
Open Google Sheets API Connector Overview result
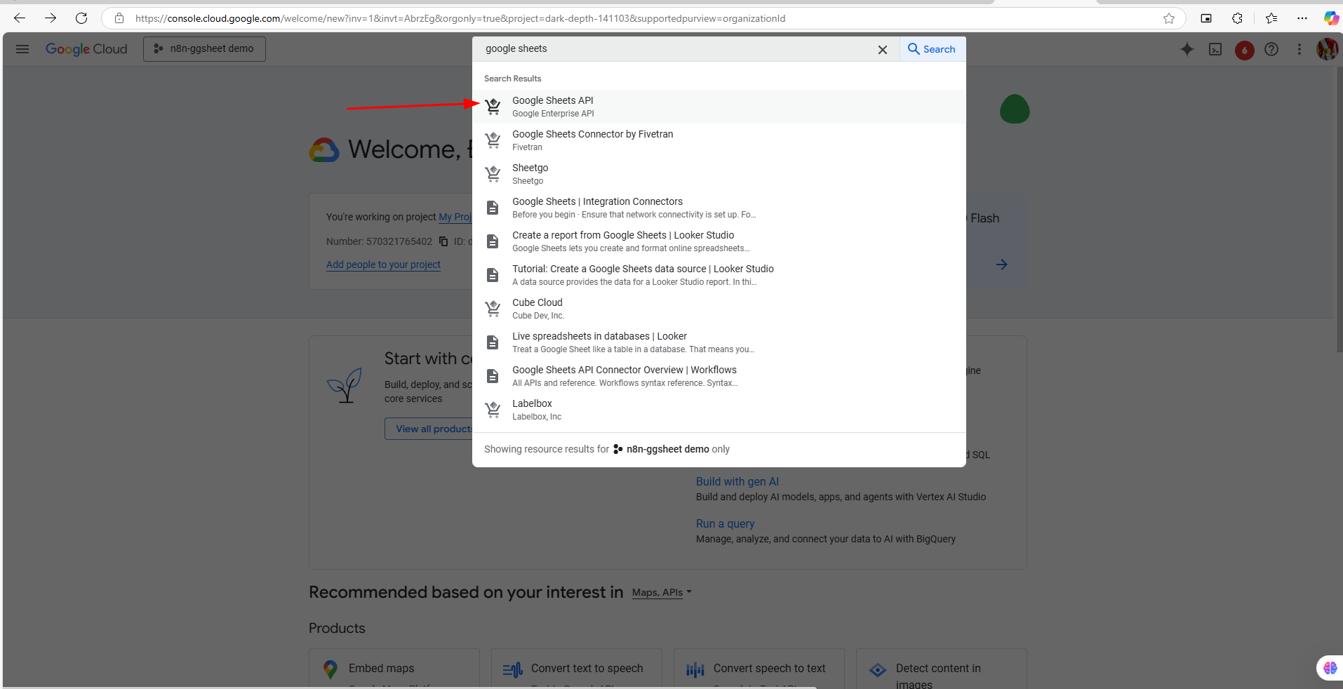coord(719,376)
